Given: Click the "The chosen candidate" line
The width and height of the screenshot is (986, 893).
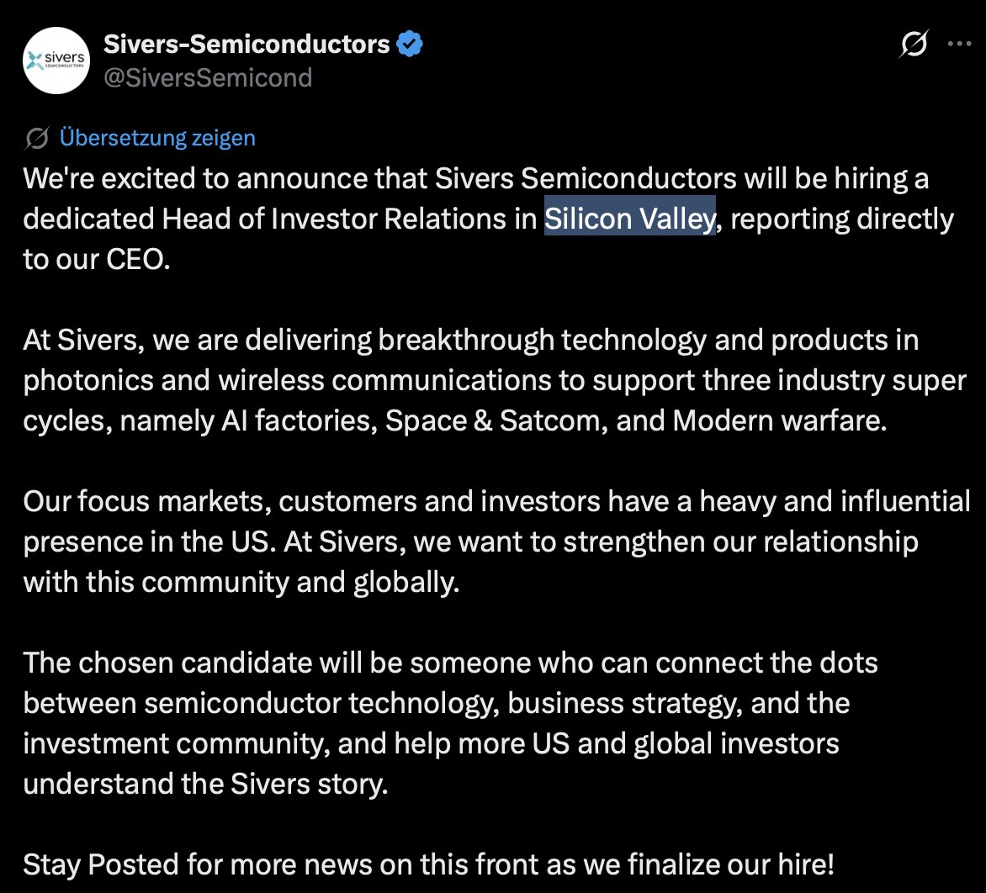Looking at the screenshot, I should point(450,663).
